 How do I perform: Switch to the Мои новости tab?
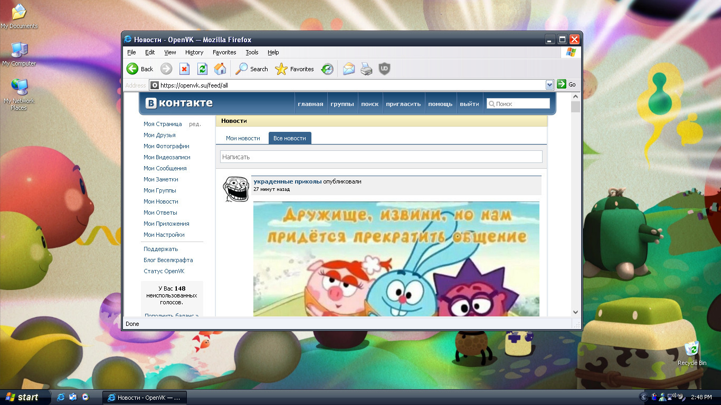coord(243,138)
